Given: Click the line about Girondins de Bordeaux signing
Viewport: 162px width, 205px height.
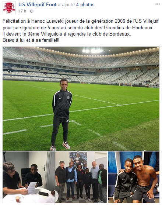Looking at the screenshot, I should point(78,28).
